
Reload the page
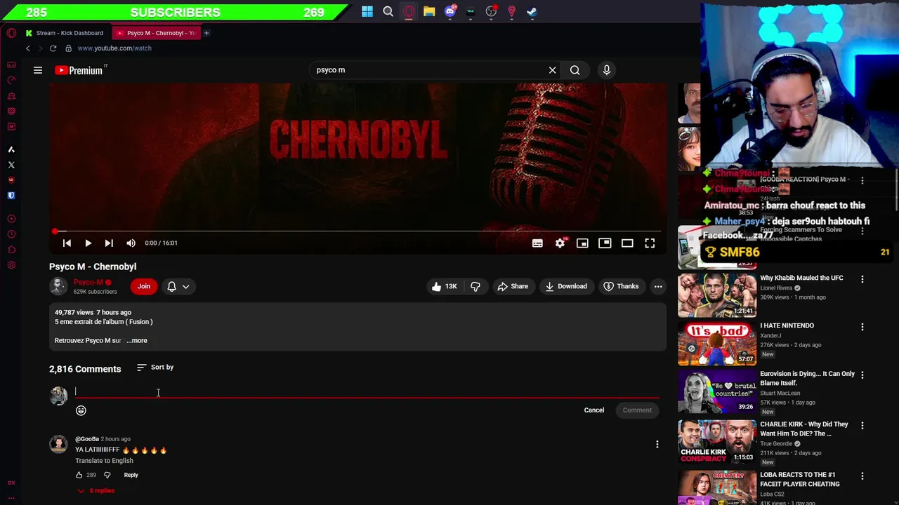click(53, 48)
